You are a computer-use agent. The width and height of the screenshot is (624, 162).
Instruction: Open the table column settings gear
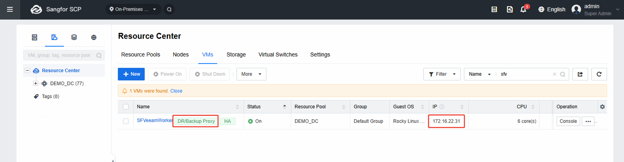602,107
